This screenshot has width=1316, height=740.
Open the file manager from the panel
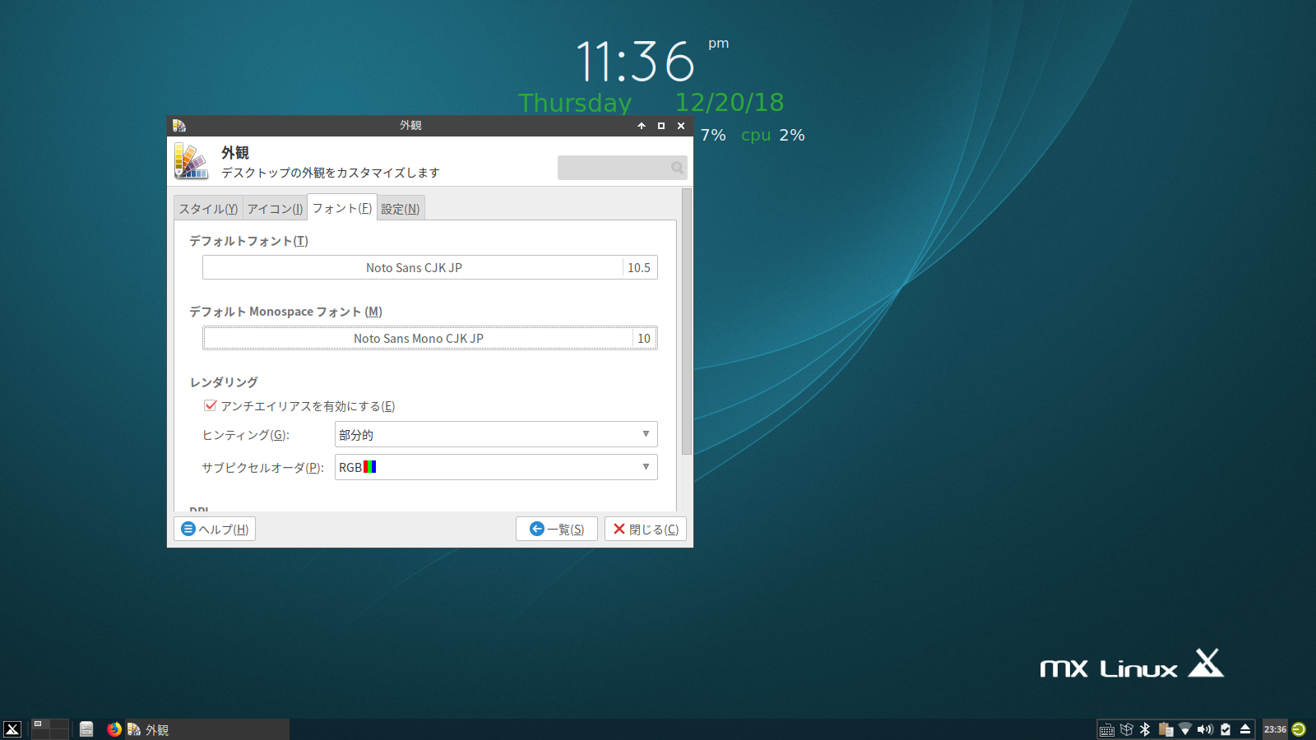86,729
